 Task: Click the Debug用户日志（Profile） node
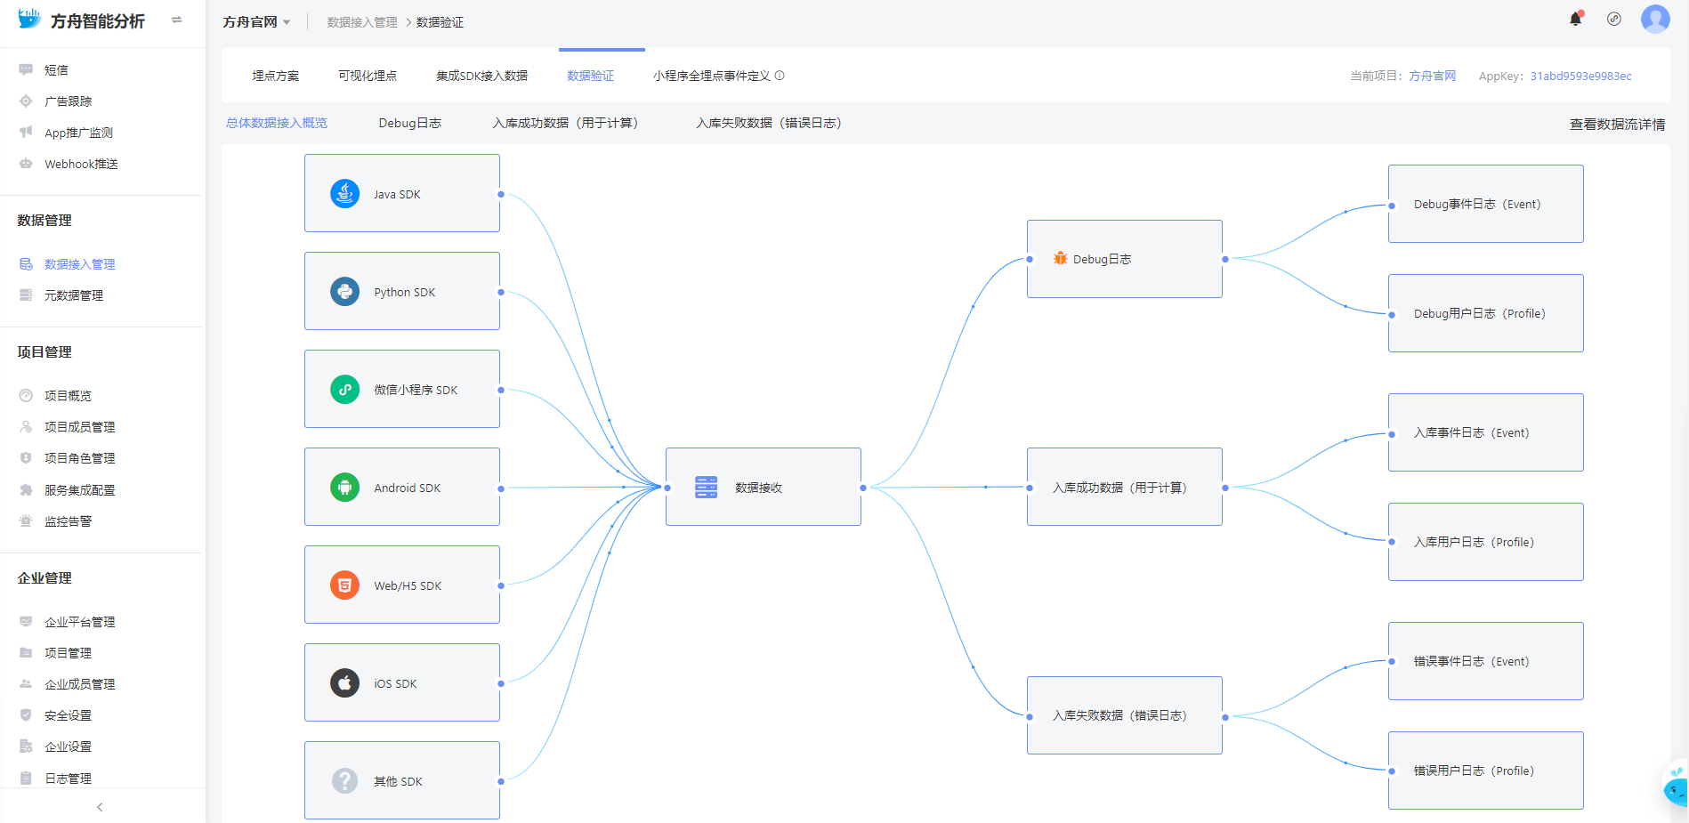(1486, 313)
